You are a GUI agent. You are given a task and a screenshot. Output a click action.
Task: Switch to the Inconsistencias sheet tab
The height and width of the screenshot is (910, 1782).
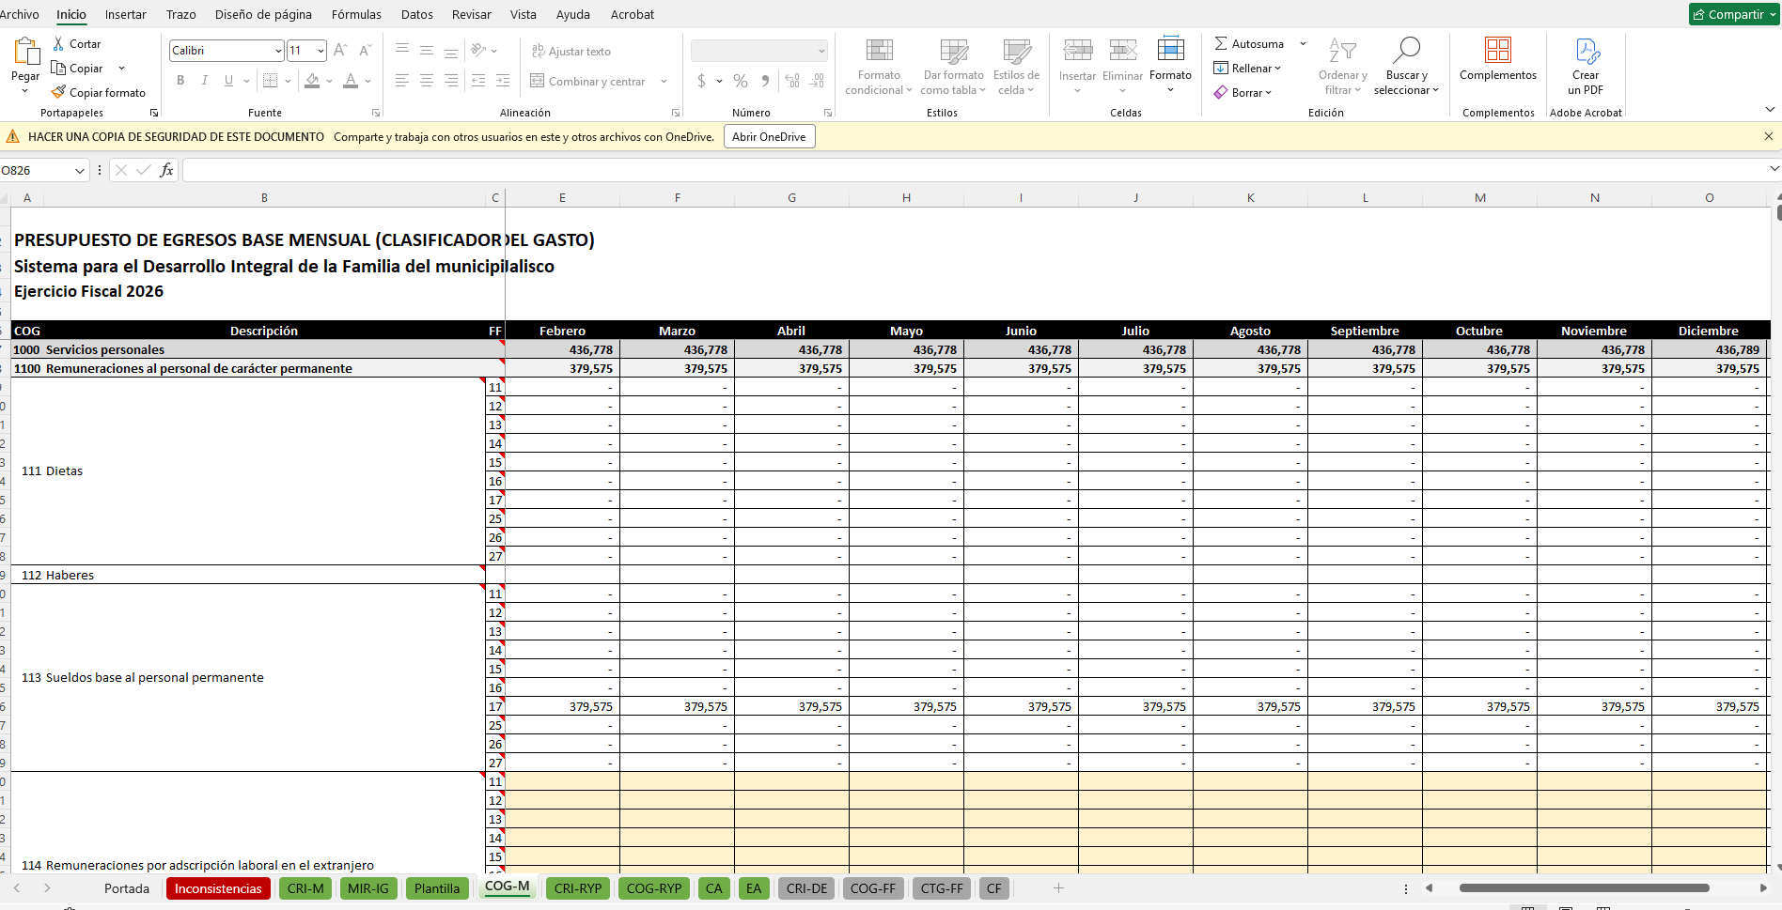[218, 888]
